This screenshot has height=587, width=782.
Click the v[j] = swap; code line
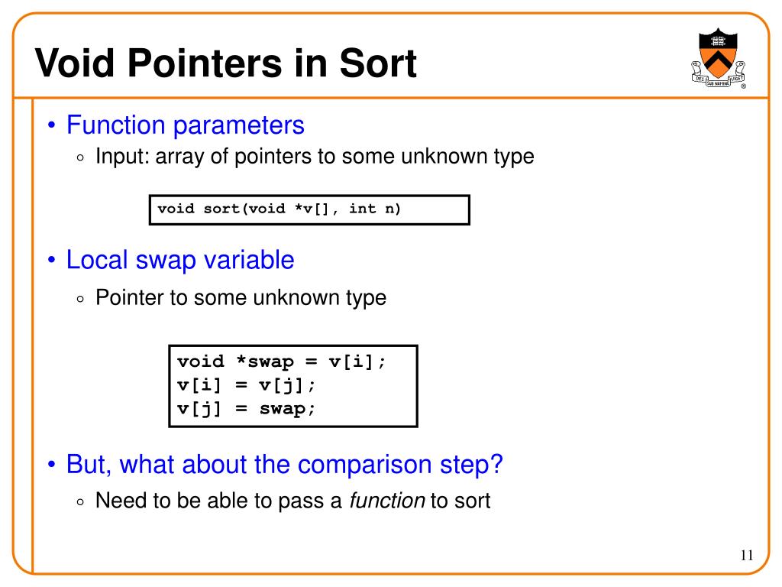247,409
